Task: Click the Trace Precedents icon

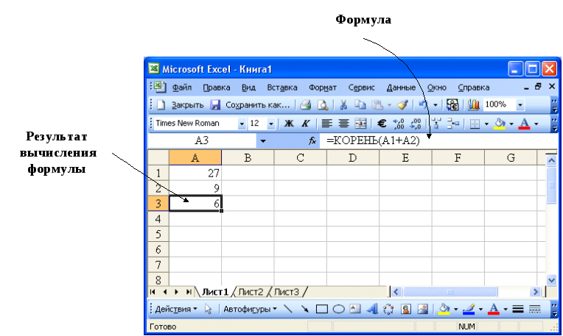Action: (436, 124)
